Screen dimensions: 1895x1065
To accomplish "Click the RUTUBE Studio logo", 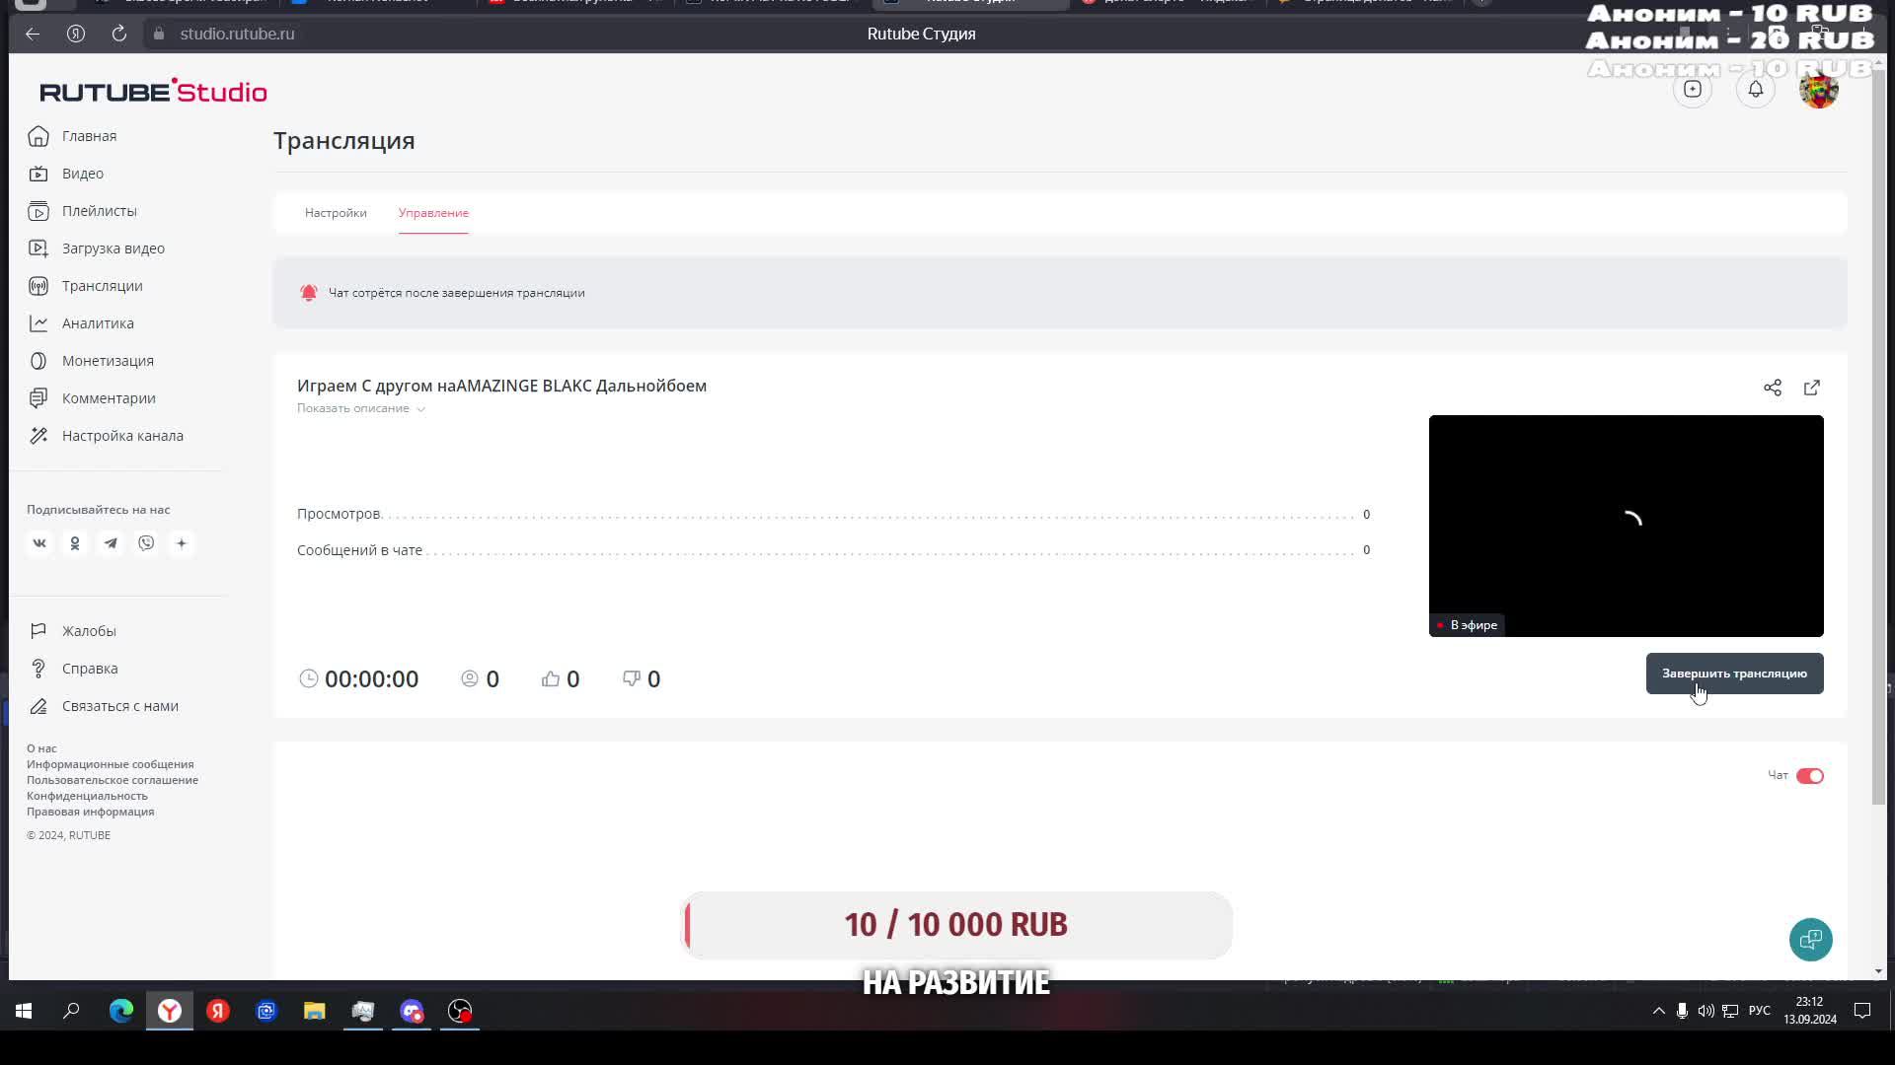I will coord(153,91).
